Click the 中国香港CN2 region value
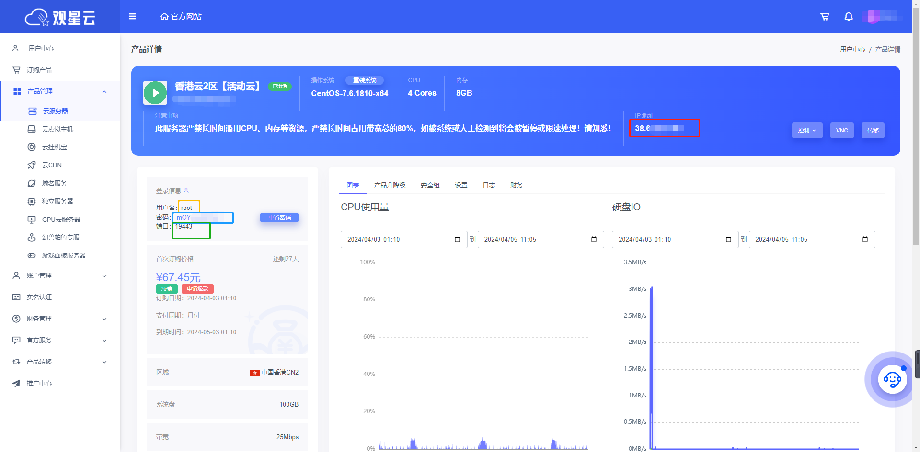Image resolution: width=920 pixels, height=452 pixels. 280,372
